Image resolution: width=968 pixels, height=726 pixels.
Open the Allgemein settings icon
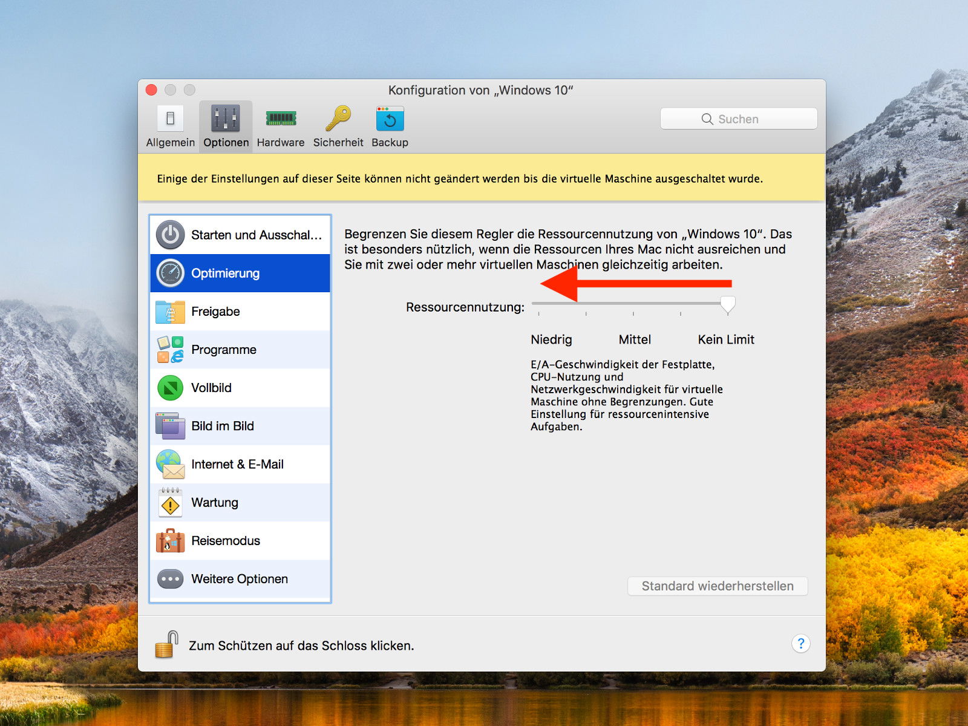(x=171, y=119)
